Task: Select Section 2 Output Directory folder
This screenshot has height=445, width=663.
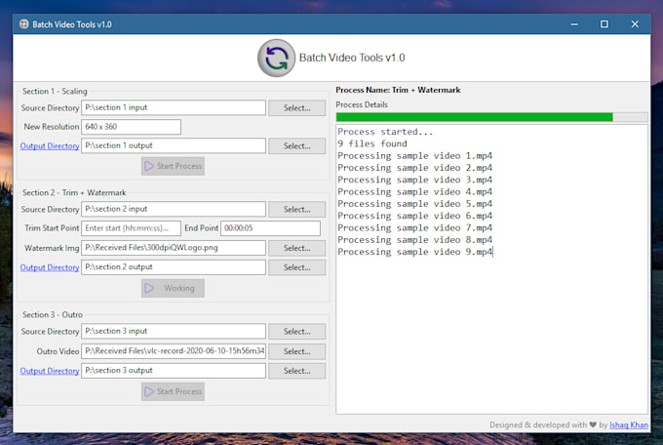Action: pyautogui.click(x=296, y=267)
